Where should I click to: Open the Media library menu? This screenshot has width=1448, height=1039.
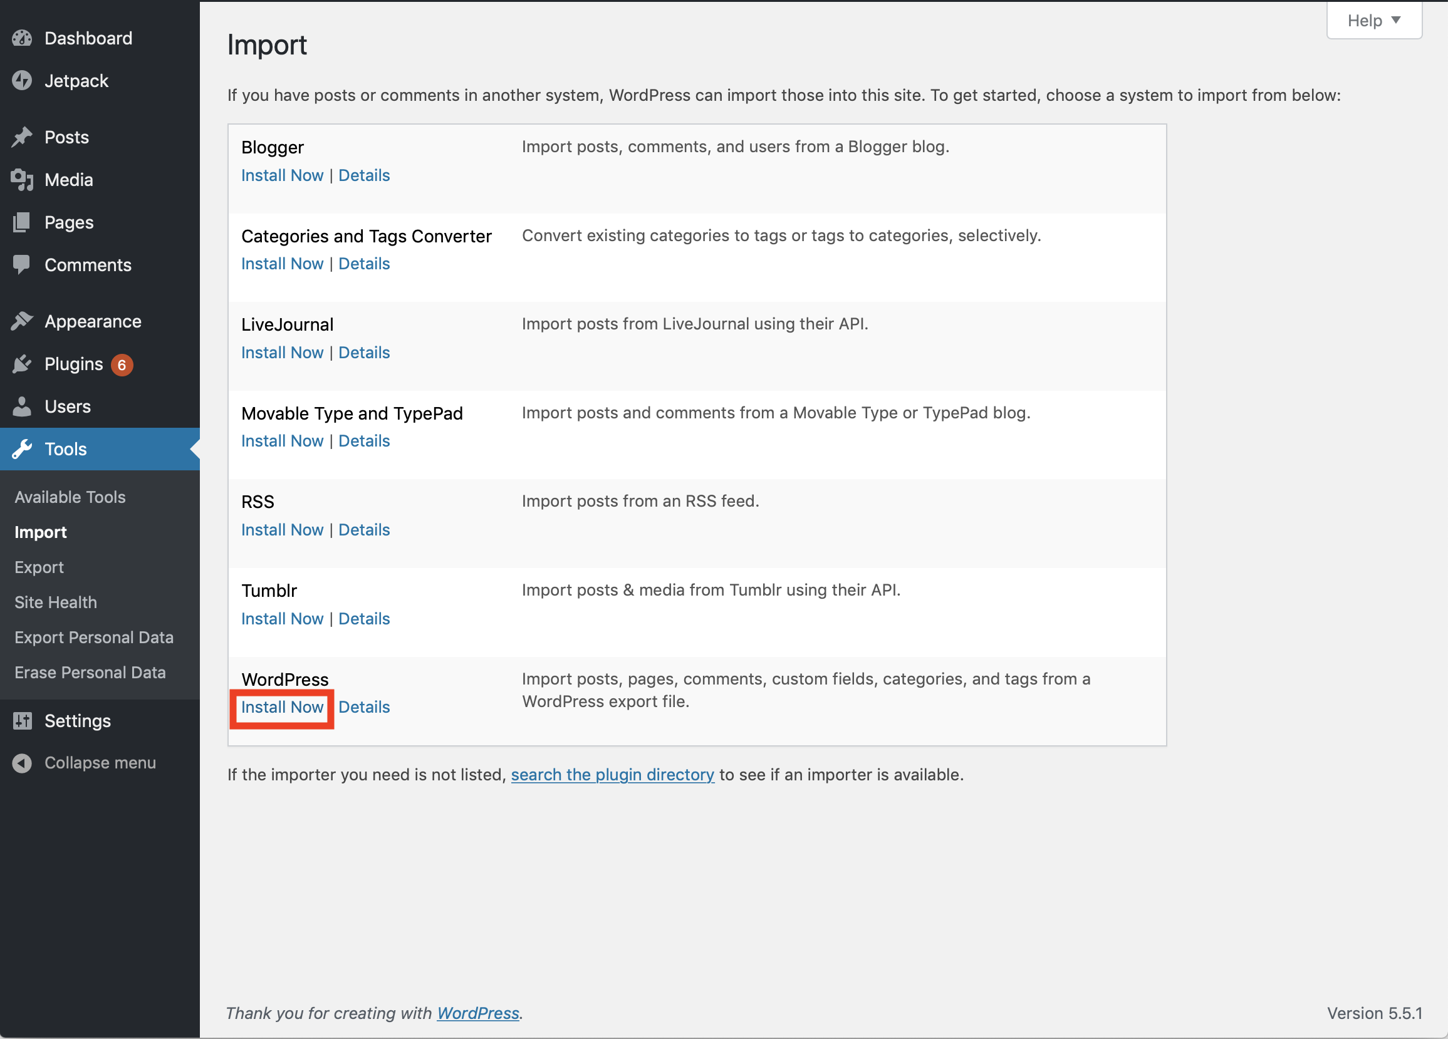pos(68,180)
